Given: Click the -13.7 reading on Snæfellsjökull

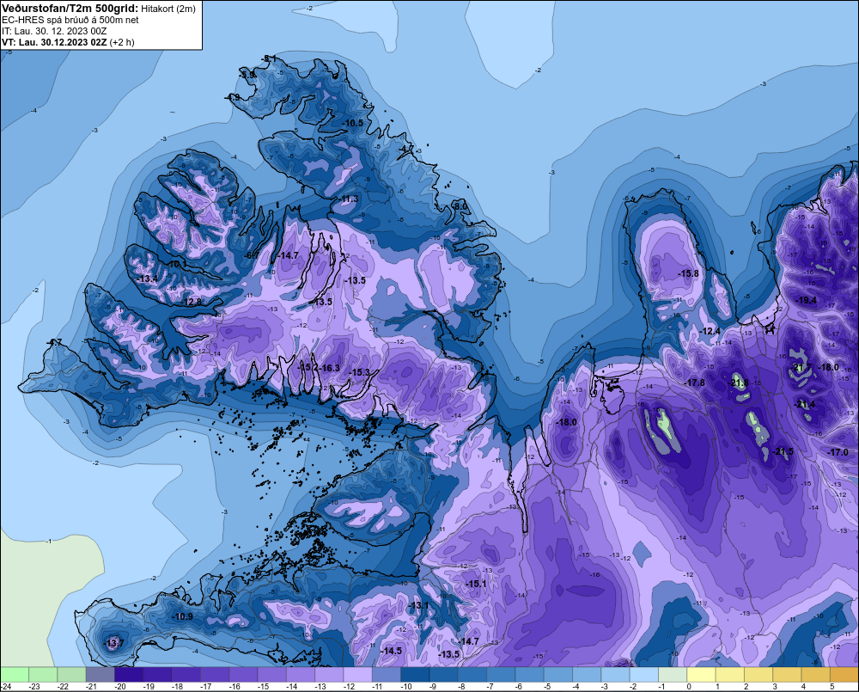Looking at the screenshot, I should pyautogui.click(x=114, y=643).
